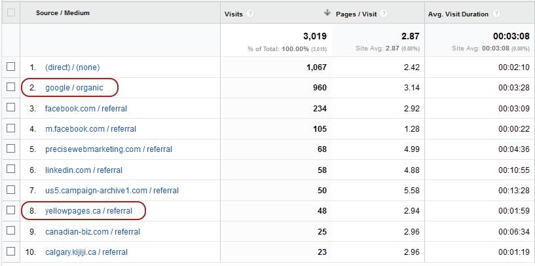The height and width of the screenshot is (266, 535).
Task: Check the box for (direct) / (none) row
Action: click(x=10, y=67)
